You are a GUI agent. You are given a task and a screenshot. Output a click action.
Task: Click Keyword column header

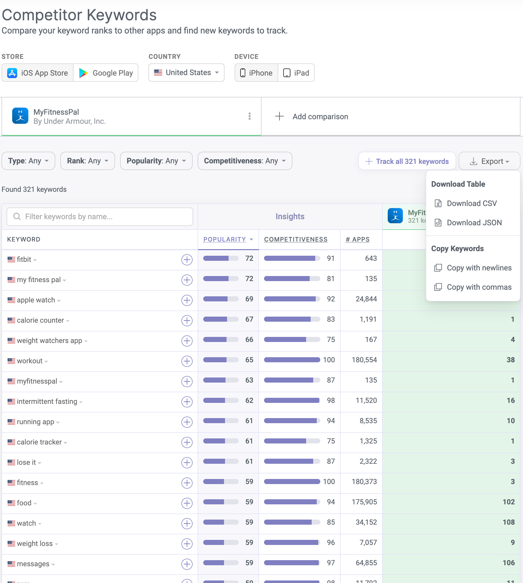point(24,239)
